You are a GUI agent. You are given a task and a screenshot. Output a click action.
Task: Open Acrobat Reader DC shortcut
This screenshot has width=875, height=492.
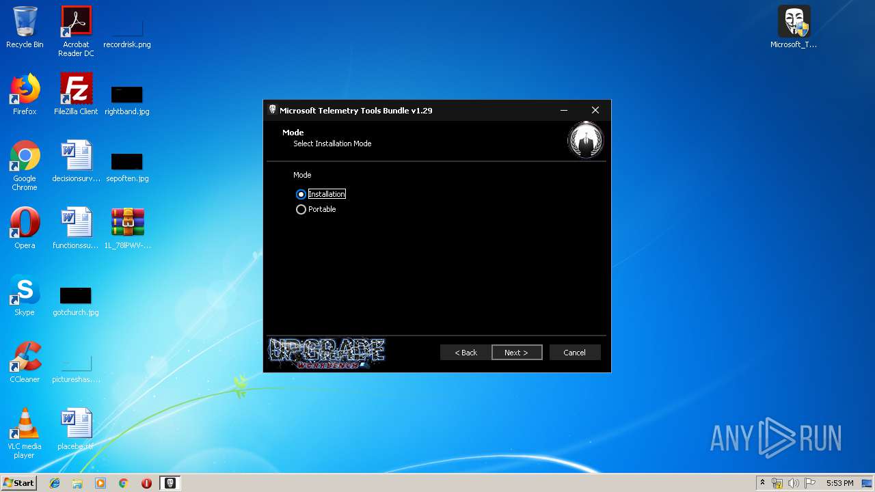(76, 31)
